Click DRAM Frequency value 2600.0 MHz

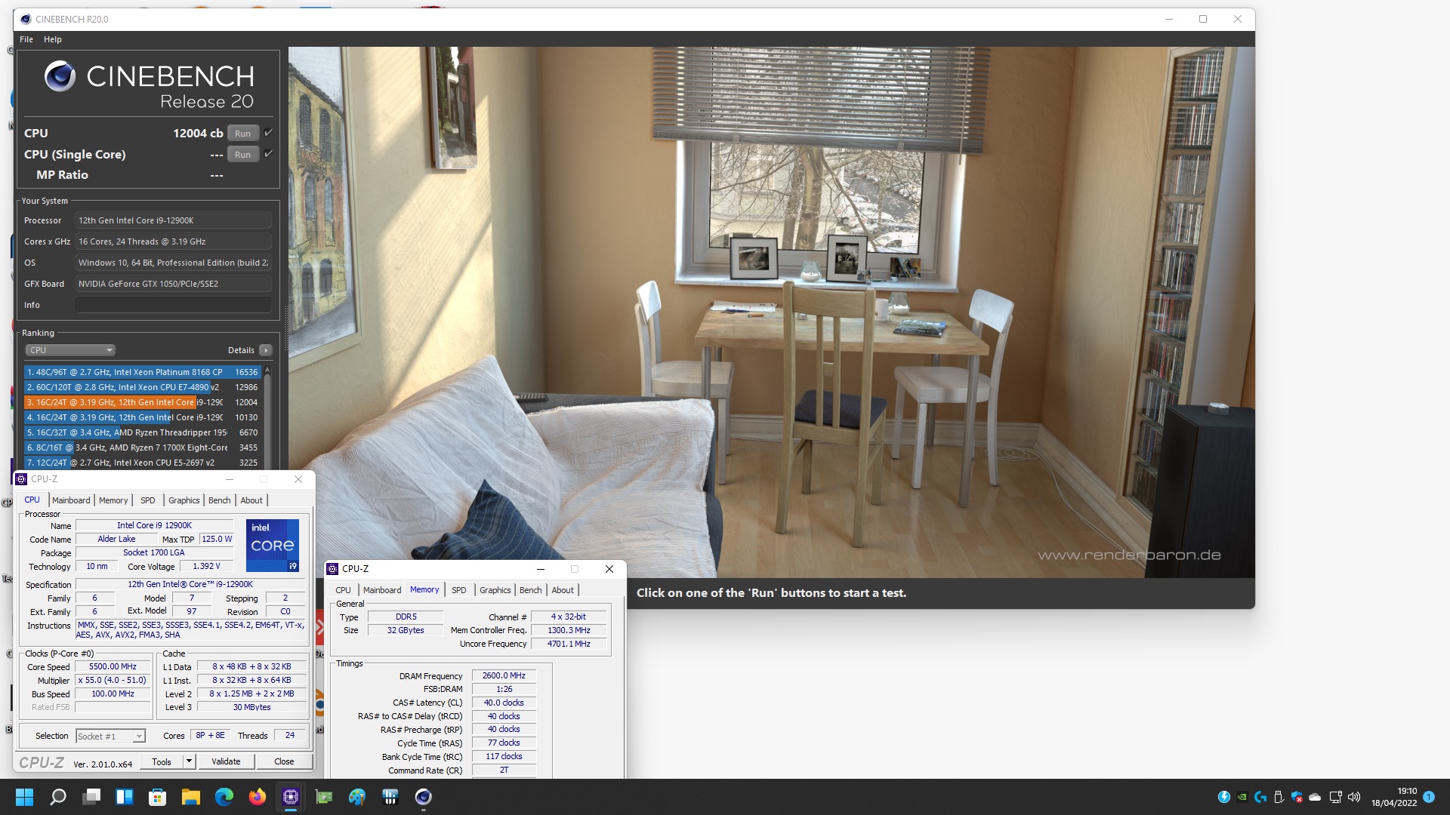coord(504,675)
